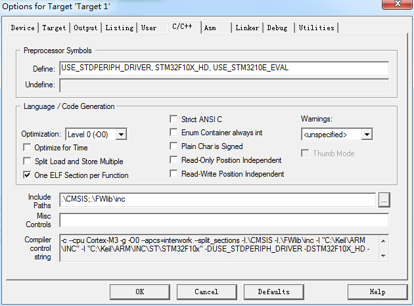Enable Optimize for Time checkbox
Screen dimensions: 414x306
(x=28, y=147)
